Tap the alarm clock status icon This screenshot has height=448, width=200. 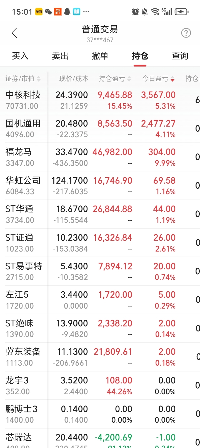click(135, 12)
